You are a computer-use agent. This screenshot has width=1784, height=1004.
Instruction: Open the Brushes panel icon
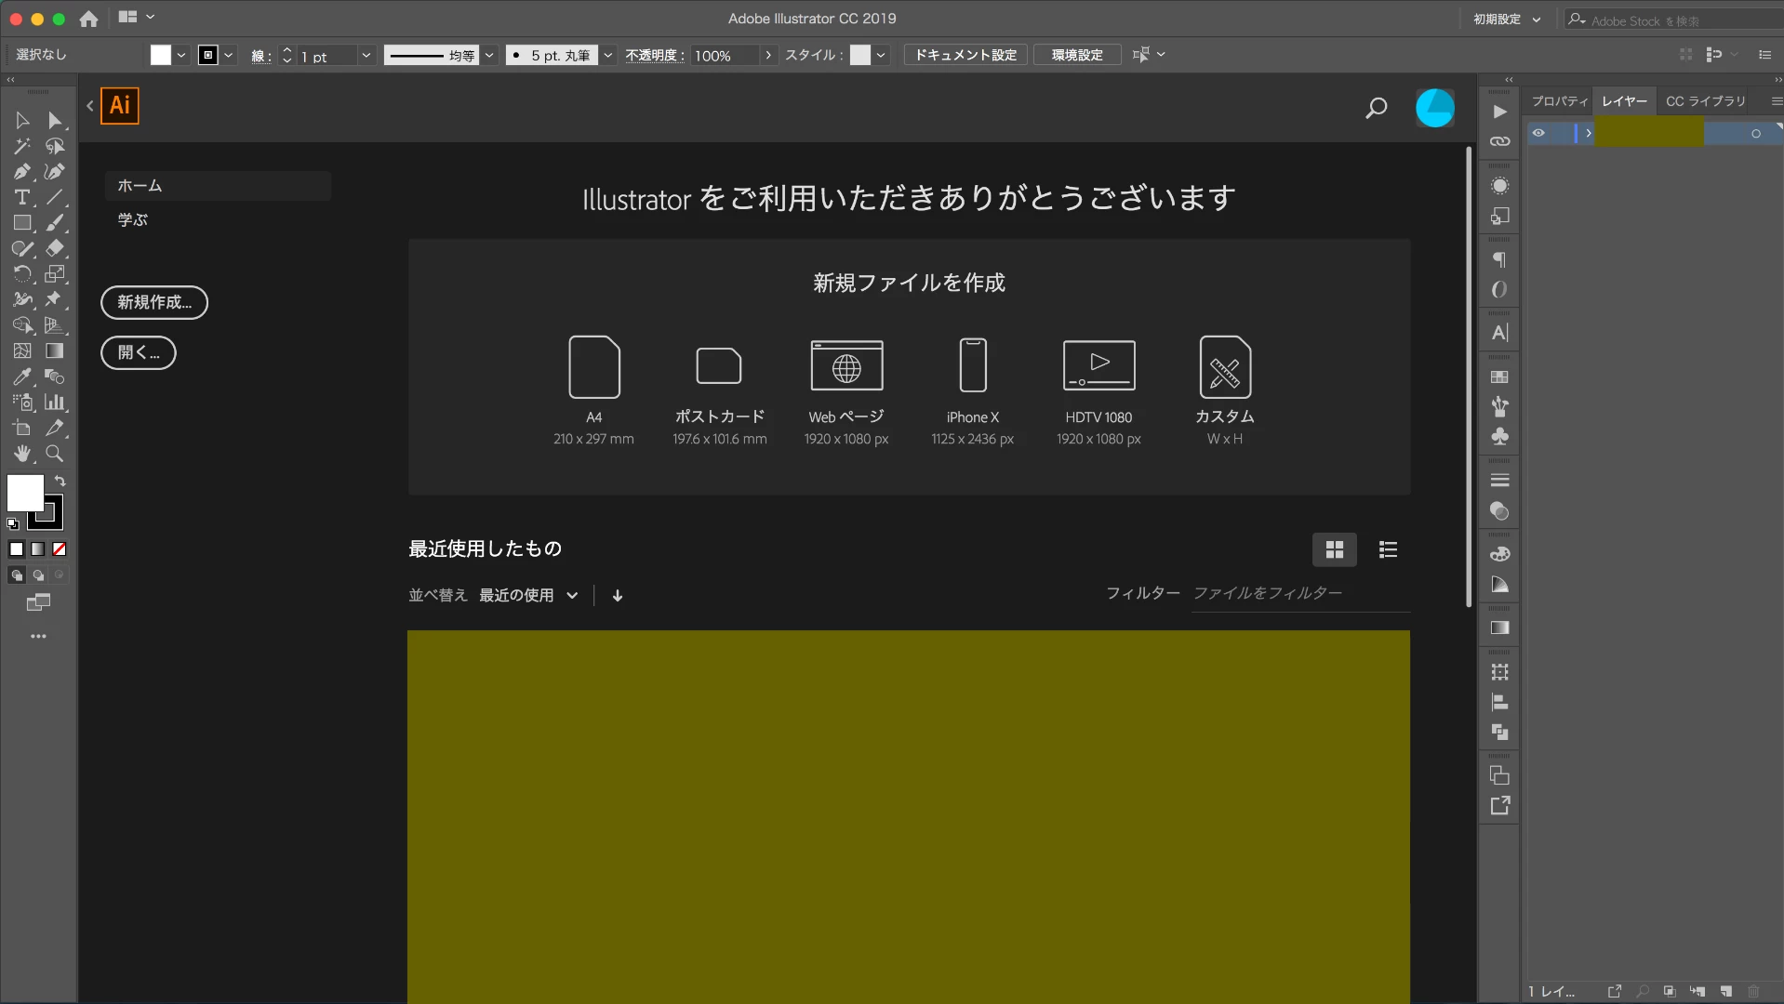(x=1499, y=406)
